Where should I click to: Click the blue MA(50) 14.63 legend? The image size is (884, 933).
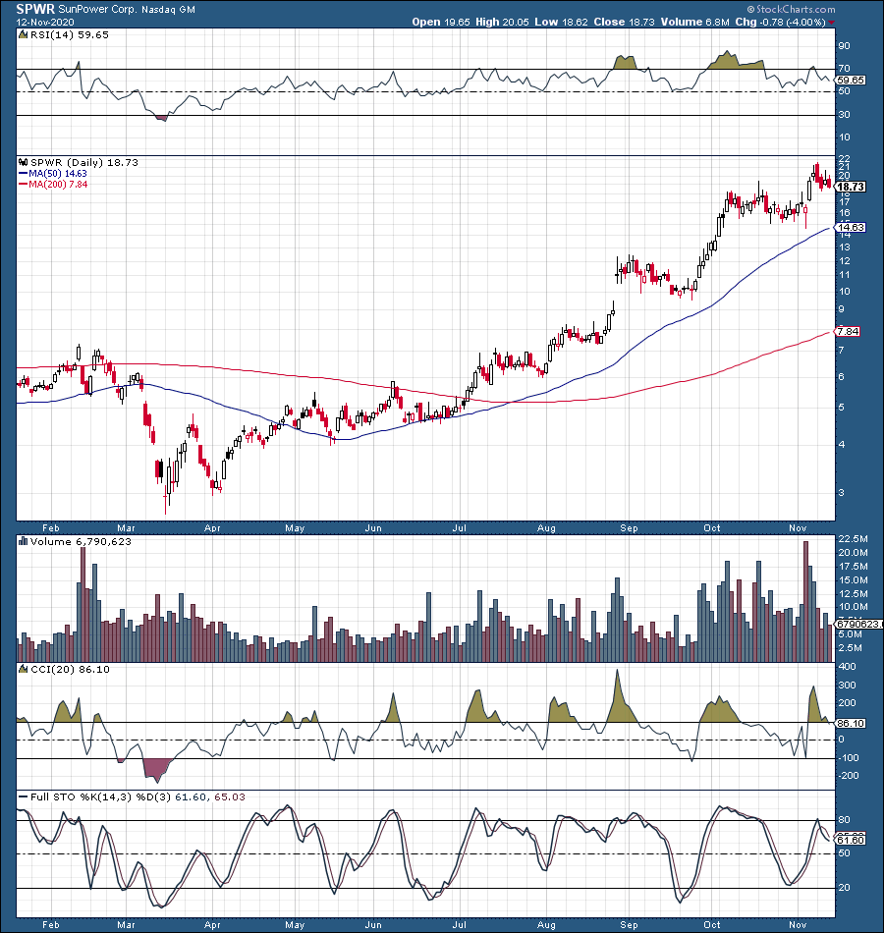pos(53,173)
